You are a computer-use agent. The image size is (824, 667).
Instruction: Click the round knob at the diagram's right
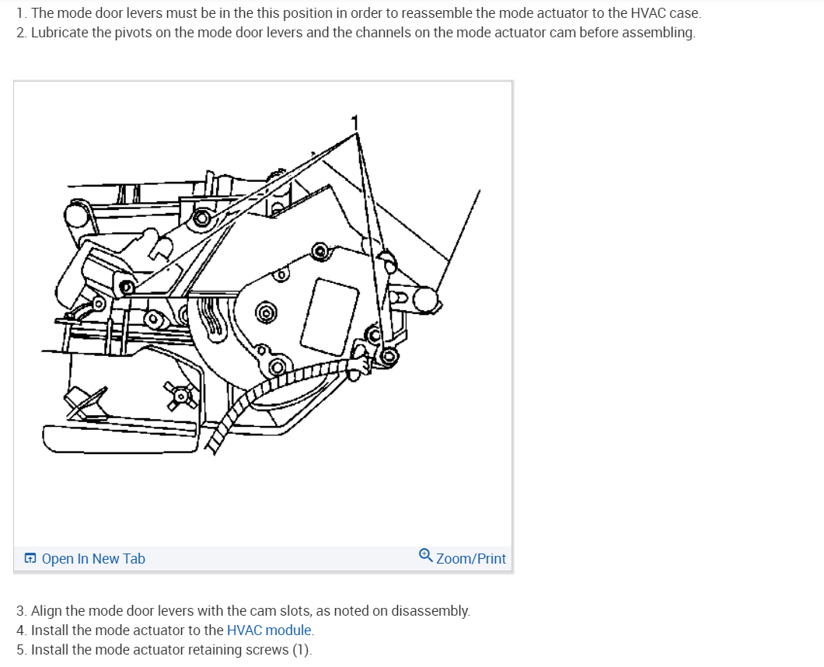click(426, 300)
